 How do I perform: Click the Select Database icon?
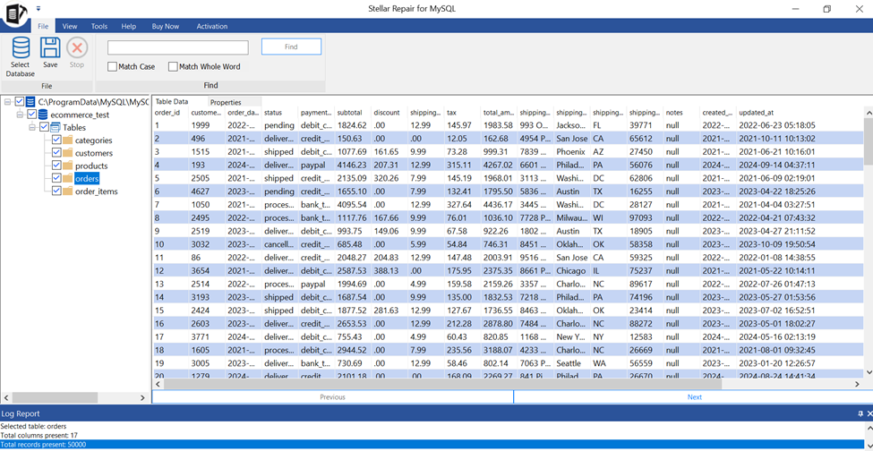pyautogui.click(x=20, y=47)
